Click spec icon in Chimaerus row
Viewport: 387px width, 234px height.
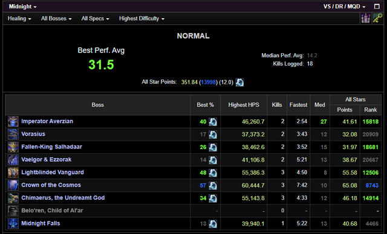pyautogui.click(x=213, y=198)
